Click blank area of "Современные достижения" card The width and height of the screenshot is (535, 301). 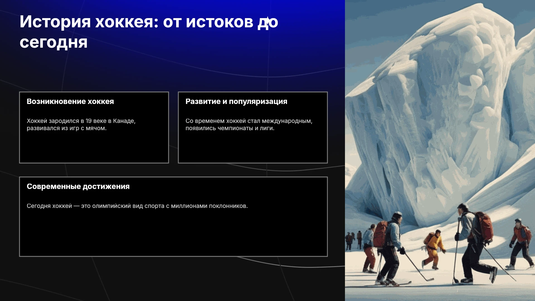(173, 234)
